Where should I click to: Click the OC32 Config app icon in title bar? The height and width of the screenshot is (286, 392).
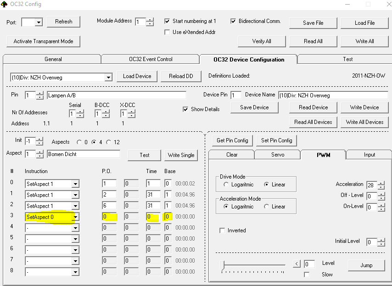(x=4, y=4)
